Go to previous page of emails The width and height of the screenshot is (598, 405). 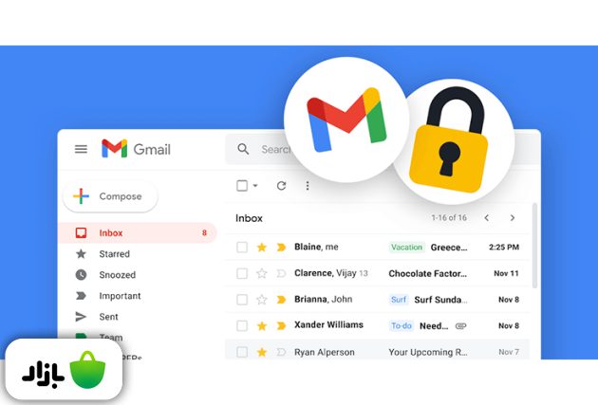pos(487,217)
